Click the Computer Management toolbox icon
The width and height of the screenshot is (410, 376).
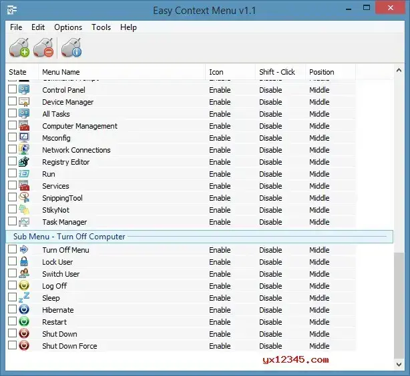point(24,125)
